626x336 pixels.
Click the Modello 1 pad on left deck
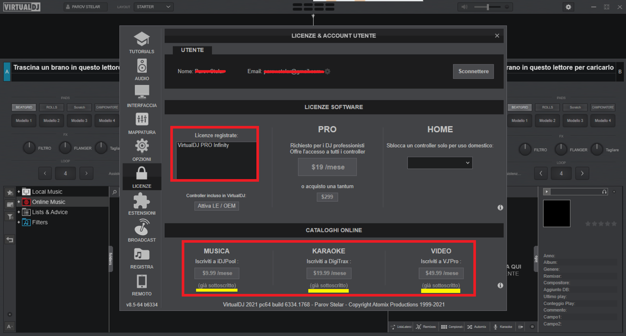[24, 120]
